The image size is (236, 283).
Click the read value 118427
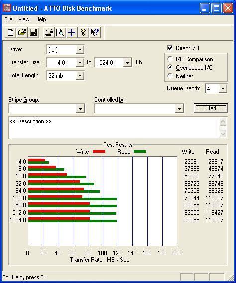pyautogui.click(x=214, y=212)
